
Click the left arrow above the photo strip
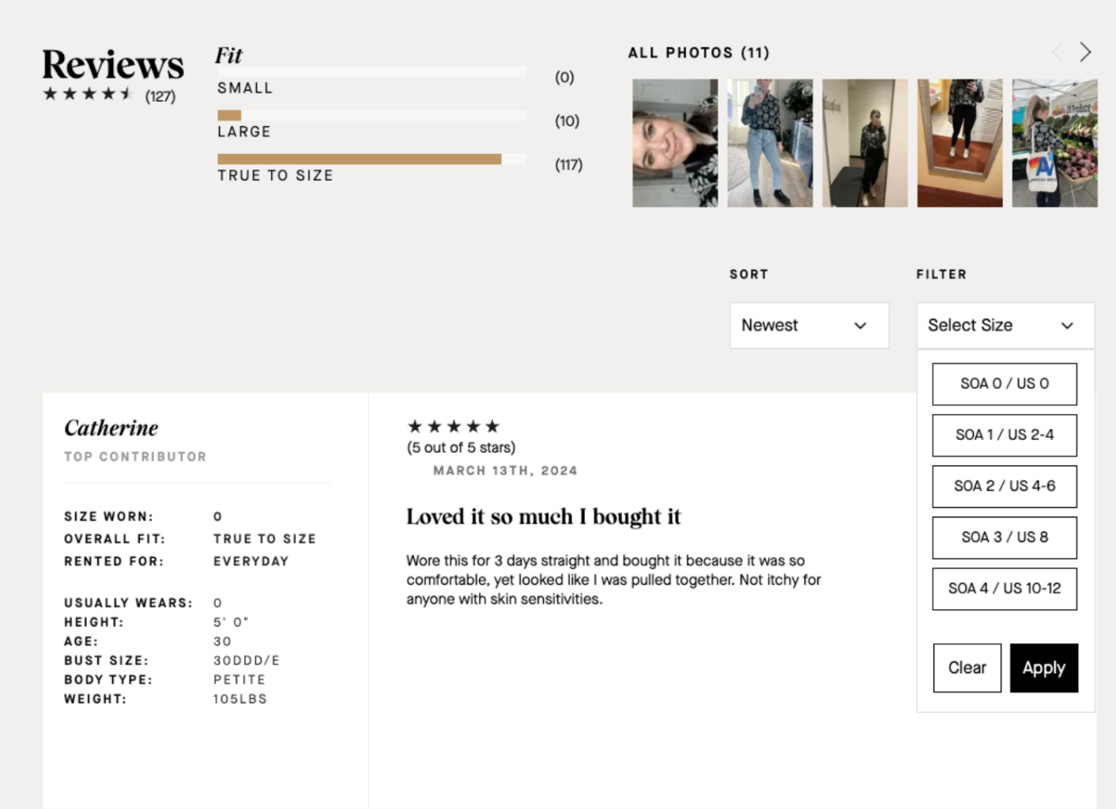tap(1059, 52)
